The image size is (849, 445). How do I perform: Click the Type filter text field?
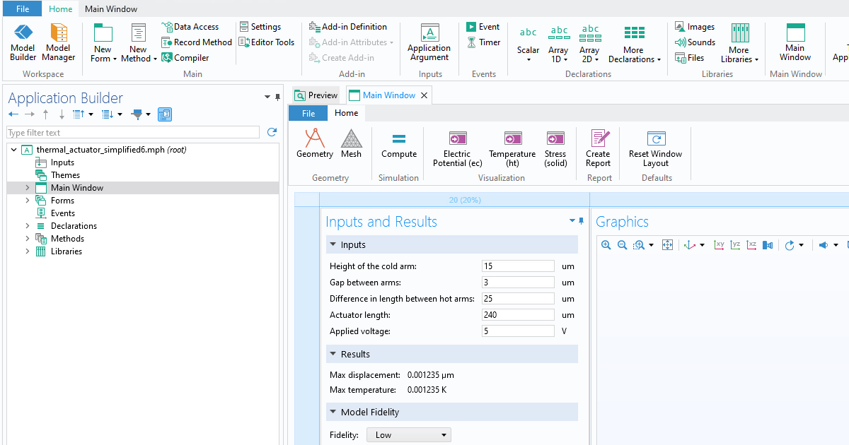tap(134, 132)
